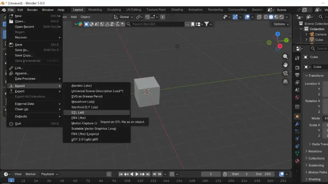The width and height of the screenshot is (328, 184).
Task: Click the Move view hand icon
Action: click(285, 65)
